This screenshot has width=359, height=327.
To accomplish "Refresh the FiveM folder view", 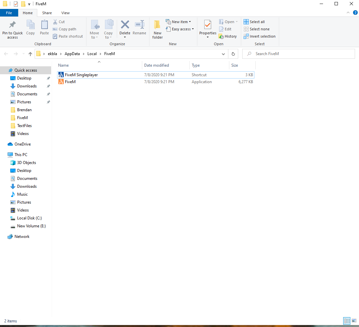I will [x=233, y=54].
